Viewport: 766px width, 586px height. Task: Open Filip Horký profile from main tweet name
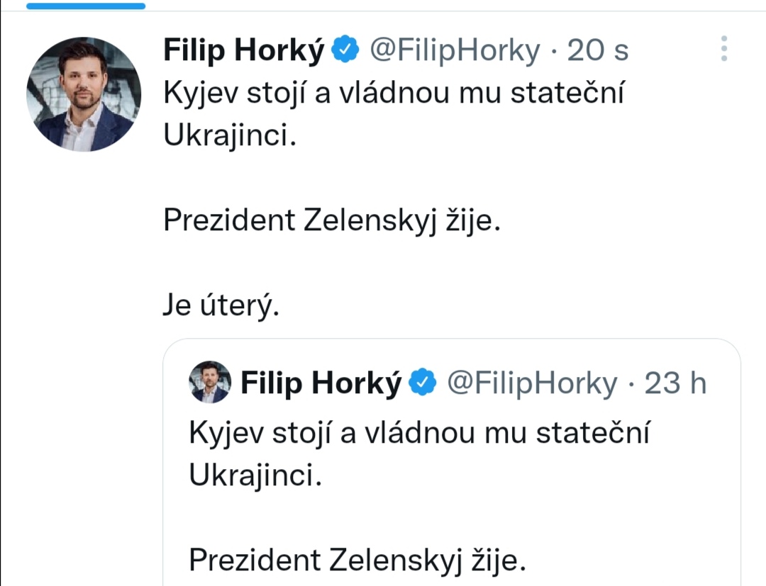(244, 50)
